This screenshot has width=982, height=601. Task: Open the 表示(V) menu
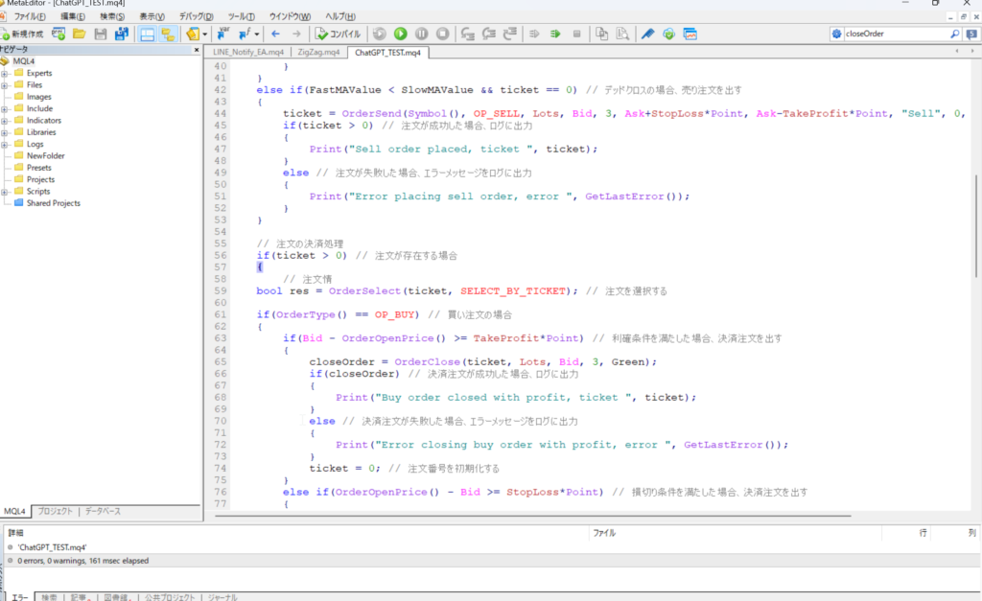click(x=152, y=16)
